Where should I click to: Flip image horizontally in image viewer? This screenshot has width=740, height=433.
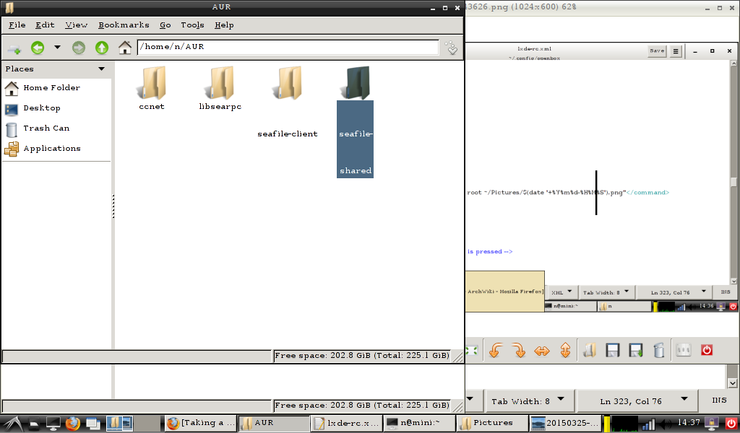[542, 351]
